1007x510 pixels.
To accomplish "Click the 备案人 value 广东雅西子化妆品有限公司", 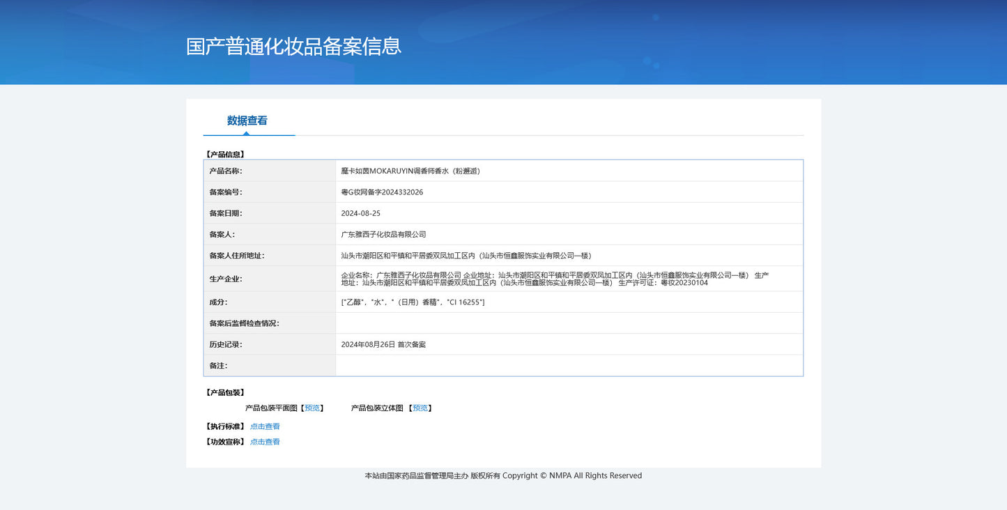I will pyautogui.click(x=383, y=235).
